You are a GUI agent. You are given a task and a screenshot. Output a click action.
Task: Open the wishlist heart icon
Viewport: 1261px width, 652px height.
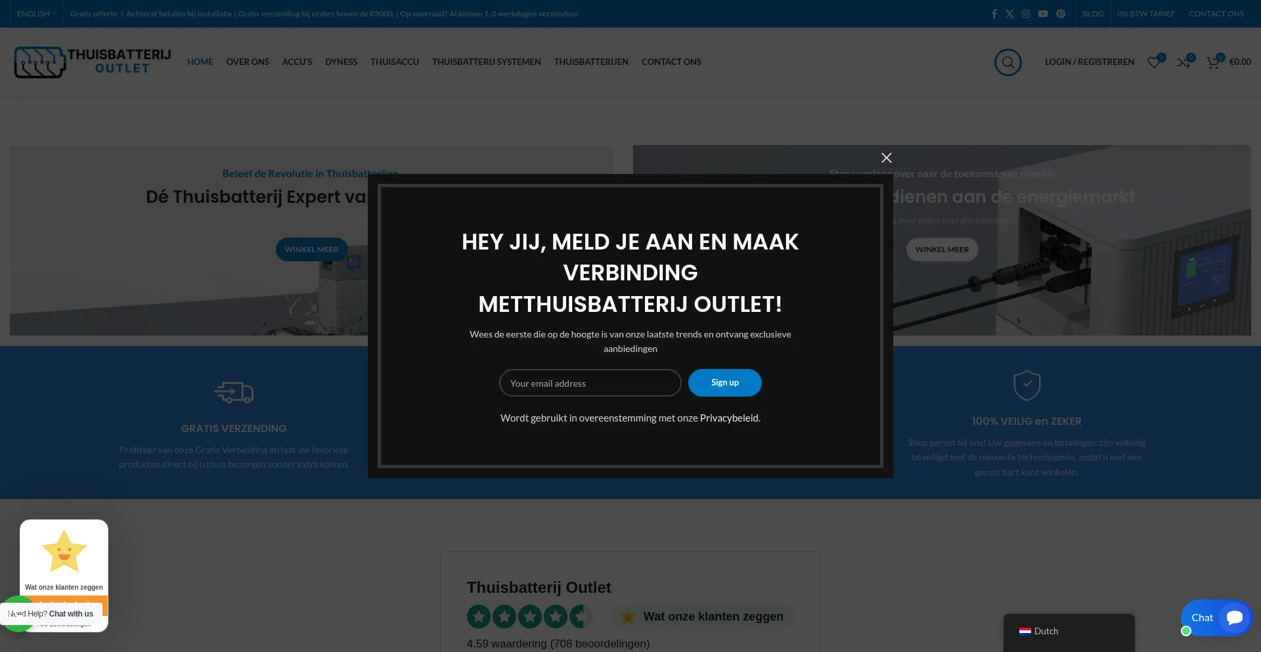tap(1154, 62)
